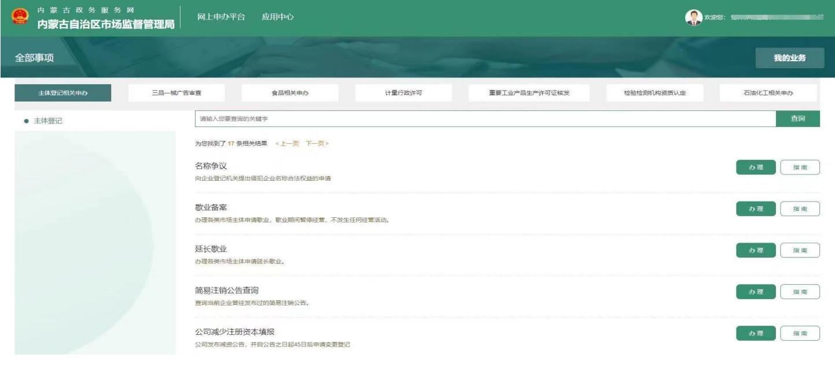
Task: Go to previous page via 上一页
Action: 287,143
